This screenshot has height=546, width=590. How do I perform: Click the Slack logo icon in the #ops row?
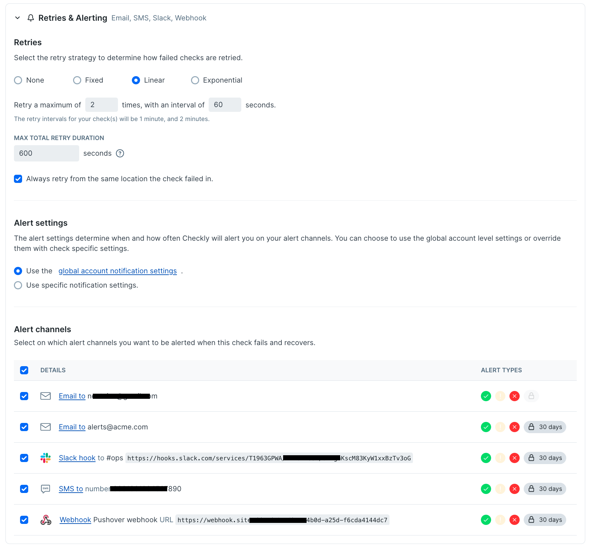point(45,458)
